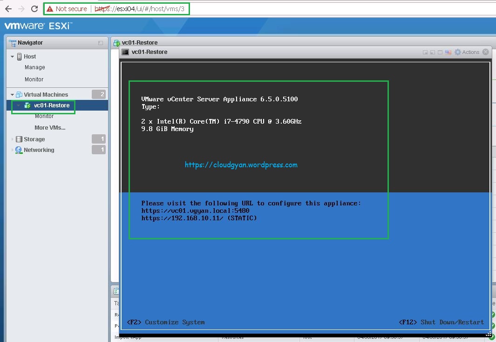Screen dimensions: 496x342
Task: Collapse the Navigator panel with its minimize icon
Action: coord(101,43)
